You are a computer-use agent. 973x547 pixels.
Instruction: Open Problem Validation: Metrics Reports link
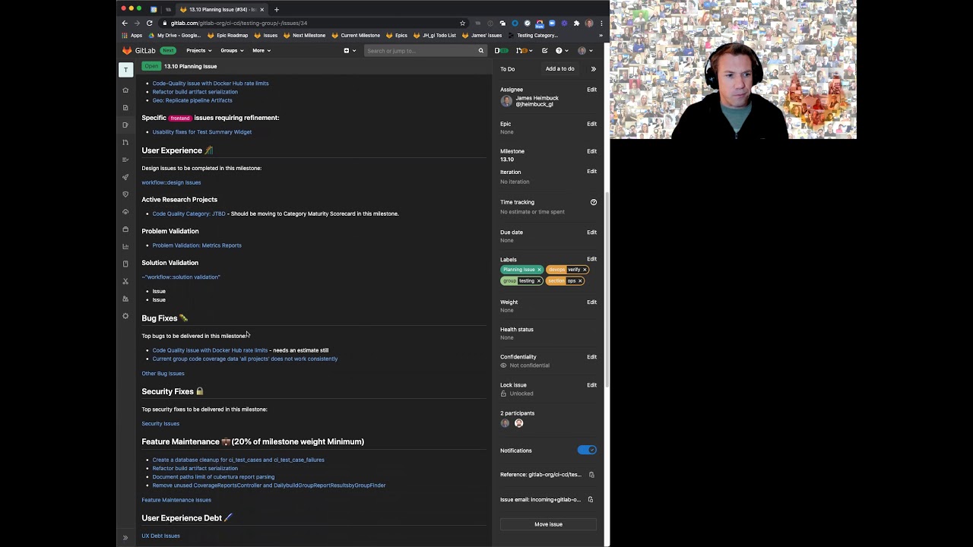click(197, 245)
